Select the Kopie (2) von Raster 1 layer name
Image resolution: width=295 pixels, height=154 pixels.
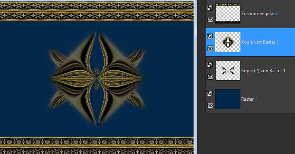[x=263, y=71]
